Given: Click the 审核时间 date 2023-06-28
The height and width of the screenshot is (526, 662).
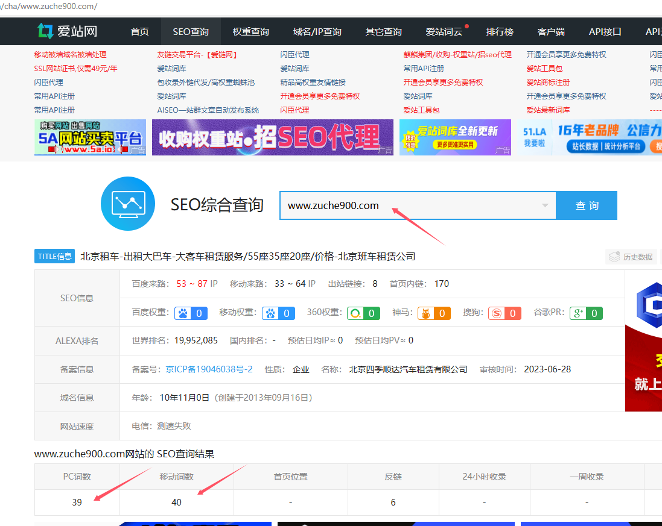Looking at the screenshot, I should click(x=547, y=369).
